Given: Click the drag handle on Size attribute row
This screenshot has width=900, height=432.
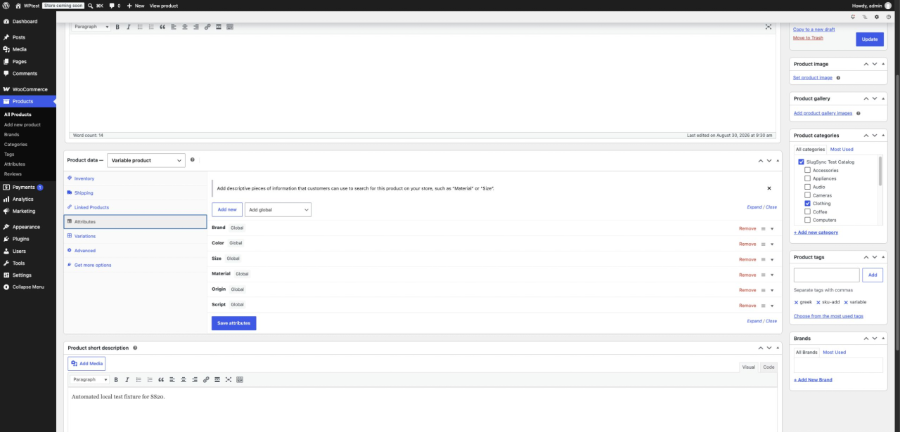Looking at the screenshot, I should click(764, 259).
